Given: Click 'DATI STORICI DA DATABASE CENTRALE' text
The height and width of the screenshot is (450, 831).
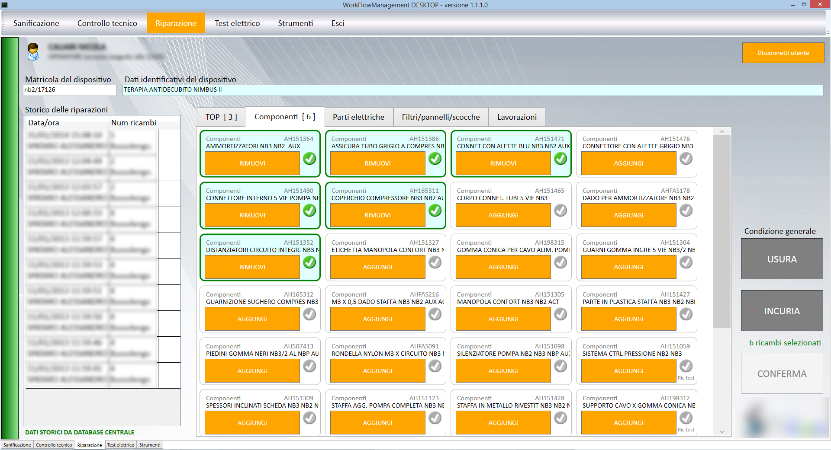Looking at the screenshot, I should 80,432.
